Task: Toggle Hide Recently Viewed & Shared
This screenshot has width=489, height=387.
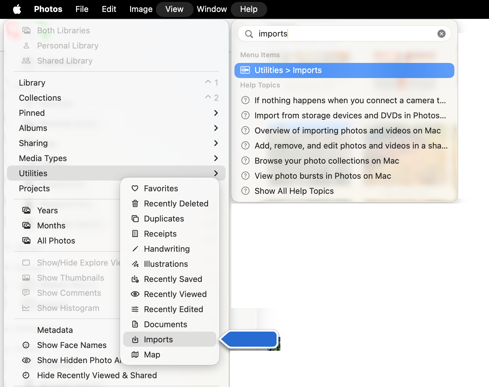Action: [116, 375]
